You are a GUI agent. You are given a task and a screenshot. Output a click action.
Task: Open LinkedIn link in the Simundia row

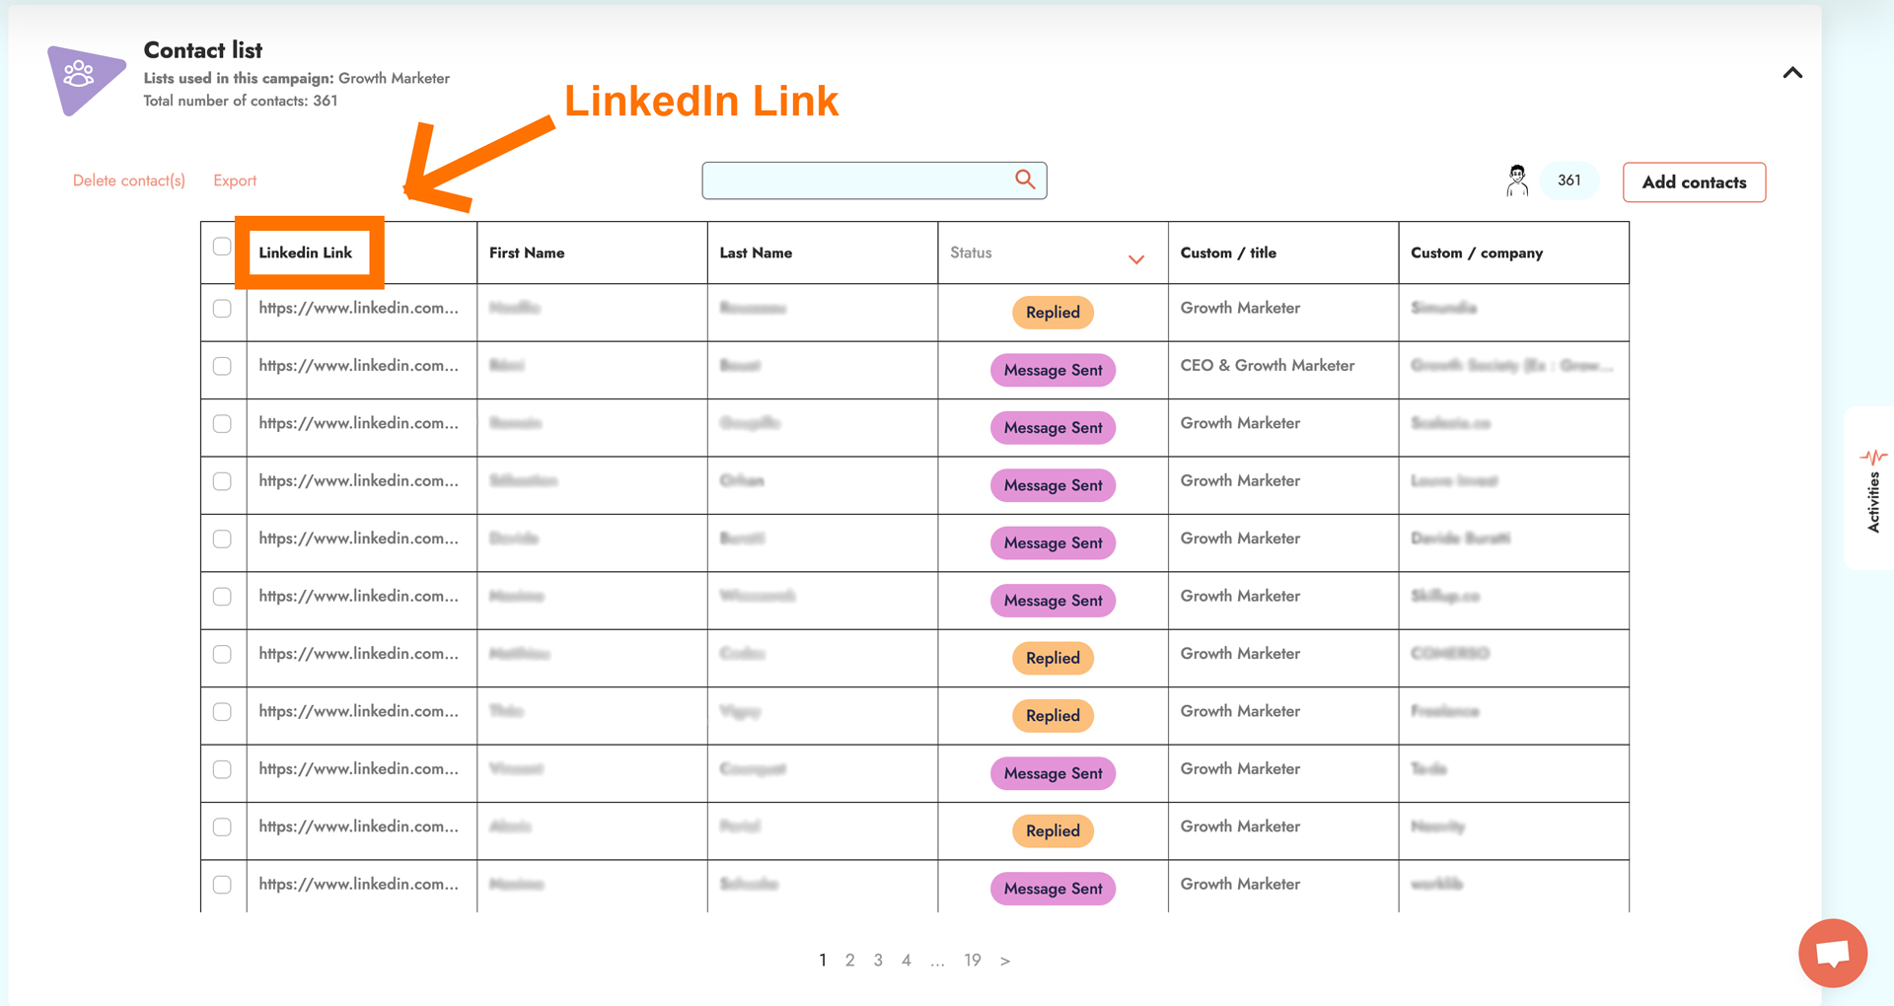tap(358, 308)
